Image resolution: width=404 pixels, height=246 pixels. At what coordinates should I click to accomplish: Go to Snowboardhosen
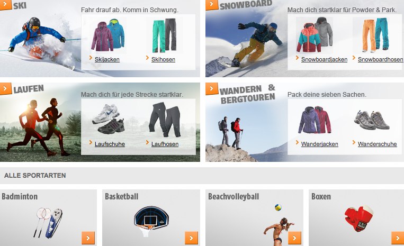tap(380, 59)
